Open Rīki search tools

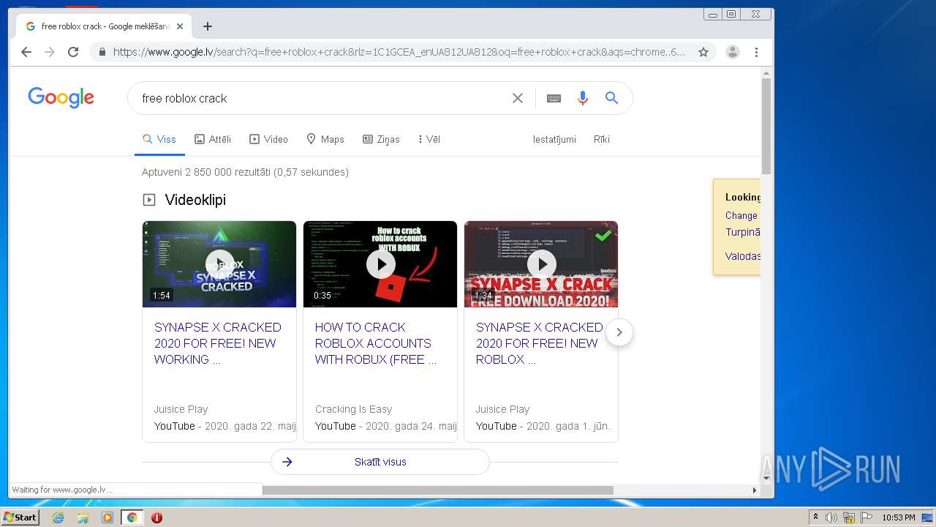click(x=602, y=139)
